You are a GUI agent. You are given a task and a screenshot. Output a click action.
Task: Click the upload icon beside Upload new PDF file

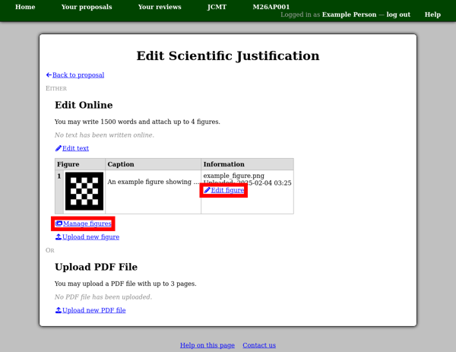click(59, 310)
